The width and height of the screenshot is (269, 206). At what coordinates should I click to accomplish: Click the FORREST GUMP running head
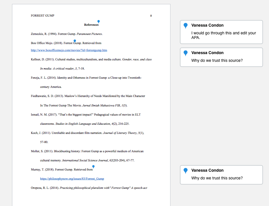click(x=43, y=16)
